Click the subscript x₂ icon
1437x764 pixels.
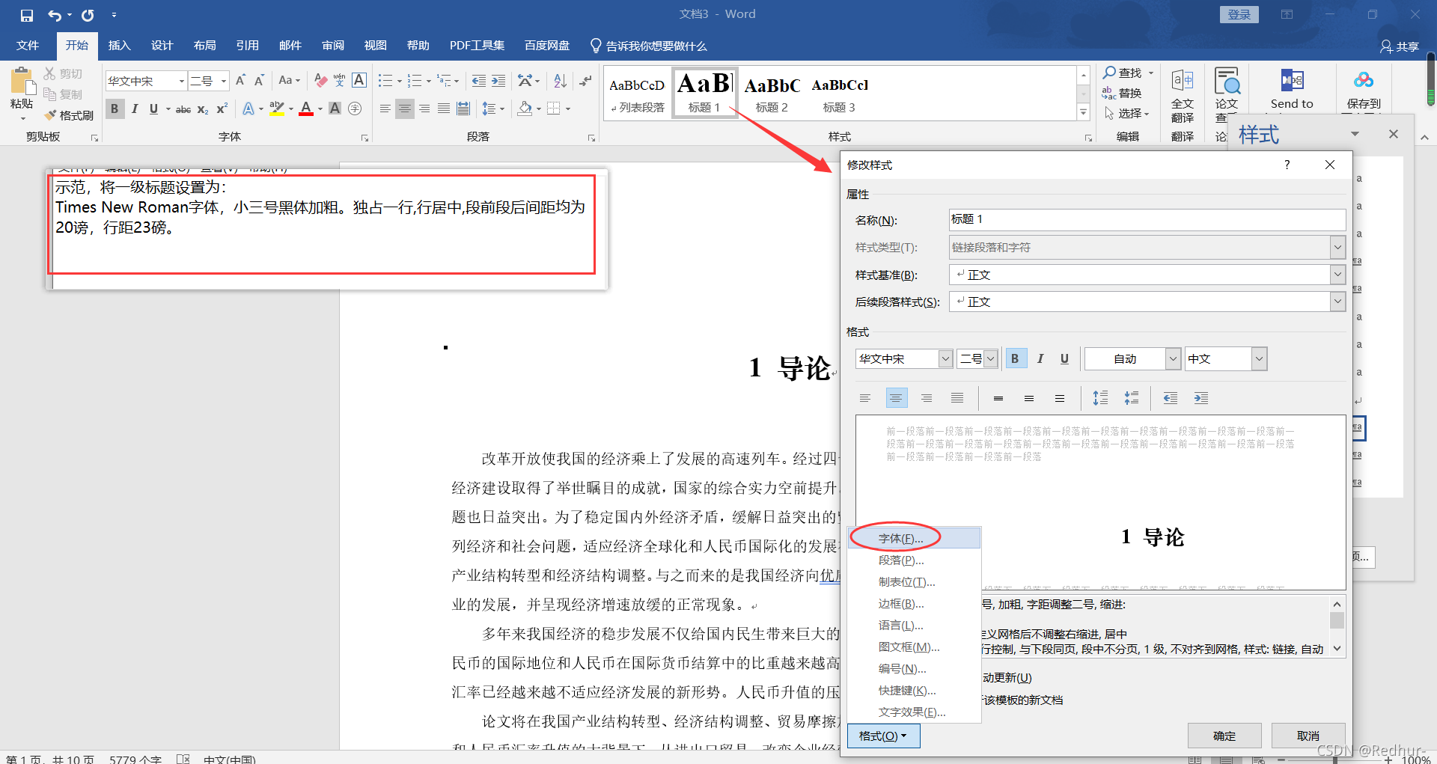pos(203,109)
